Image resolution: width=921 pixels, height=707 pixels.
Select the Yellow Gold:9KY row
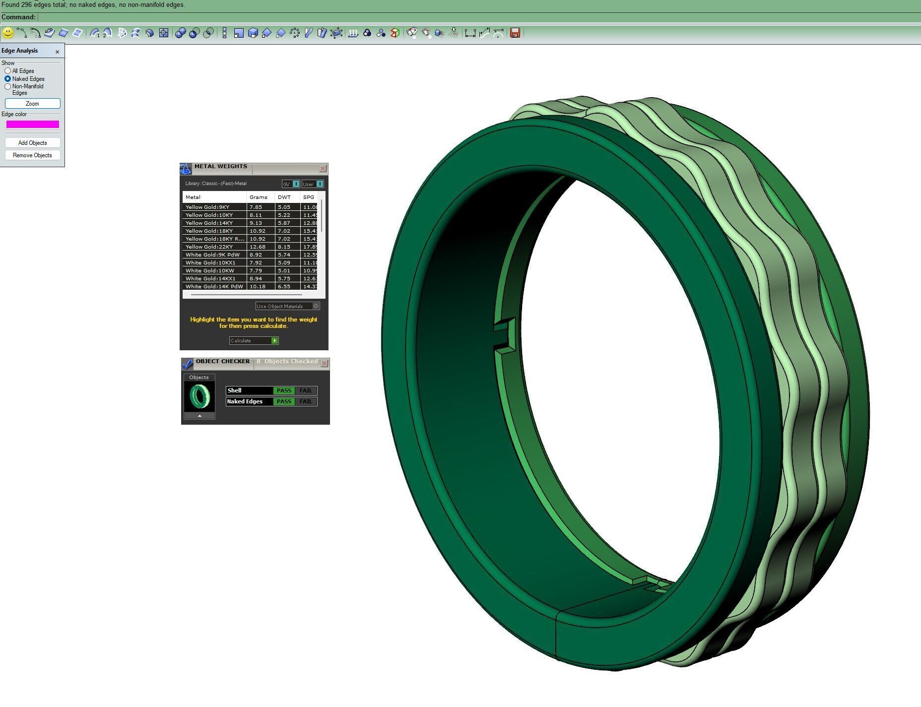tap(250, 207)
